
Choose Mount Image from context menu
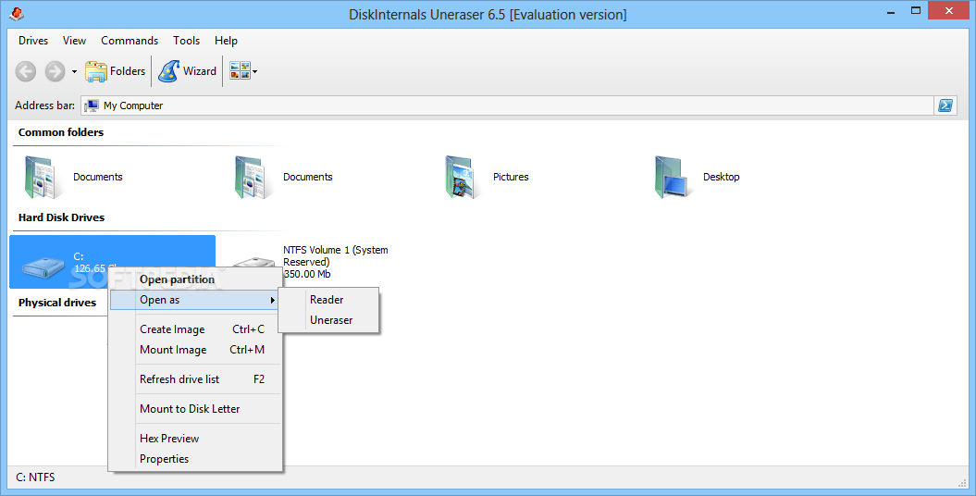[196, 350]
